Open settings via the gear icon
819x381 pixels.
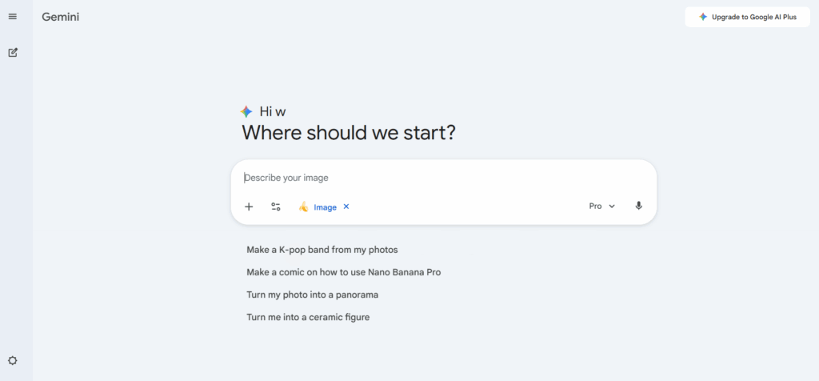pos(13,361)
